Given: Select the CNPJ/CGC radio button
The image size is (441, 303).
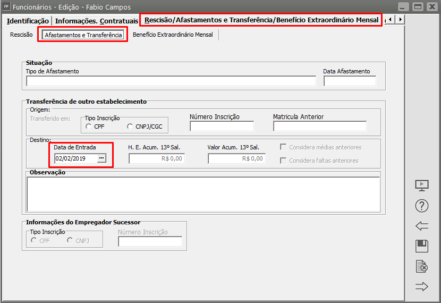Looking at the screenshot, I should [x=130, y=127].
